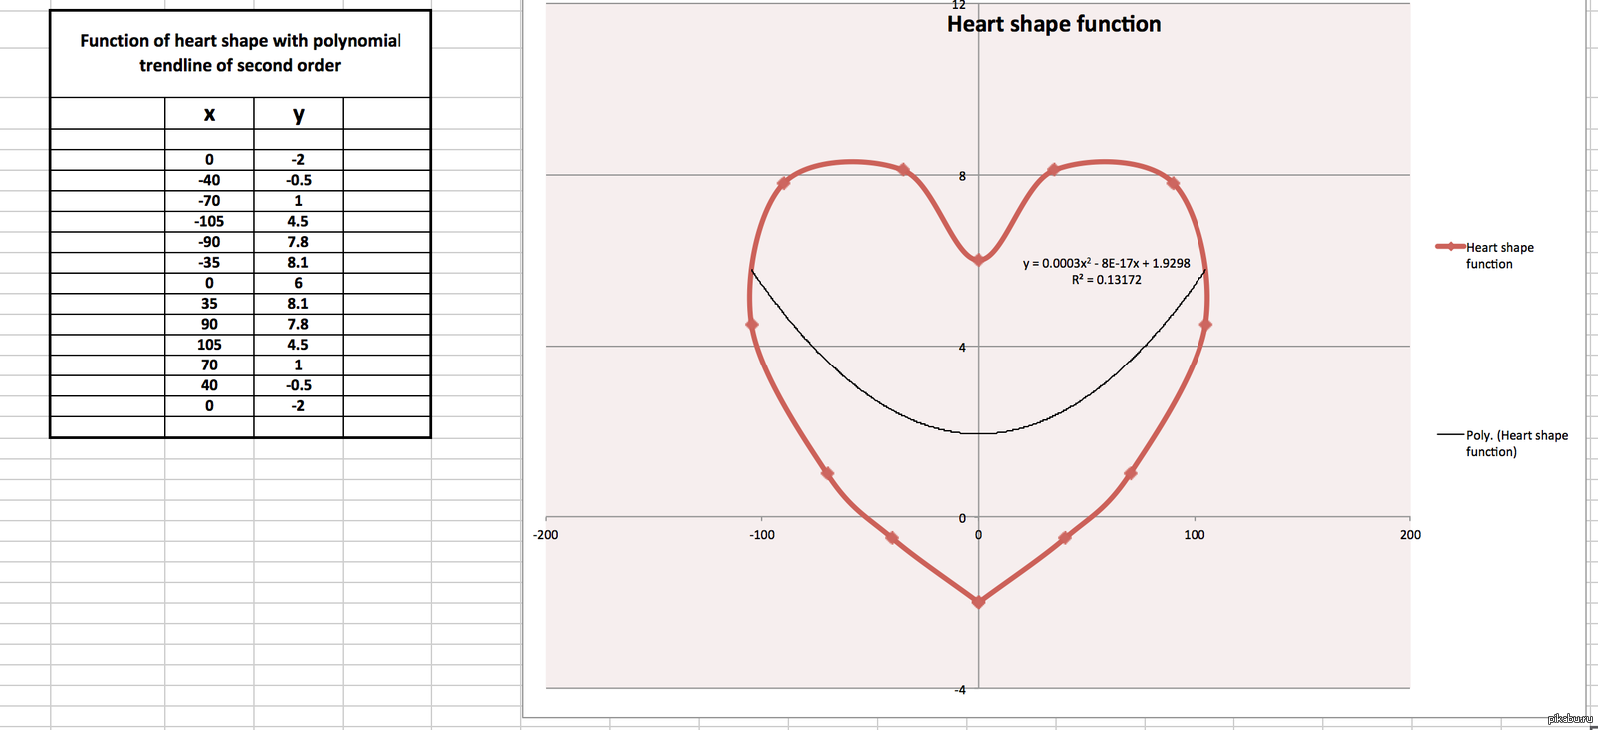This screenshot has height=730, width=1598.
Task: Select the x cell containing 90
Action: [209, 324]
